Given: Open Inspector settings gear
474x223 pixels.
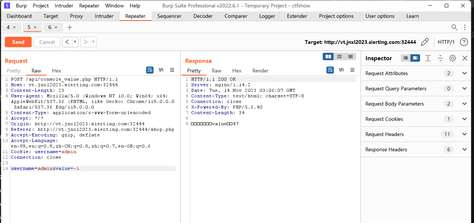Looking at the screenshot, I should (x=452, y=58).
